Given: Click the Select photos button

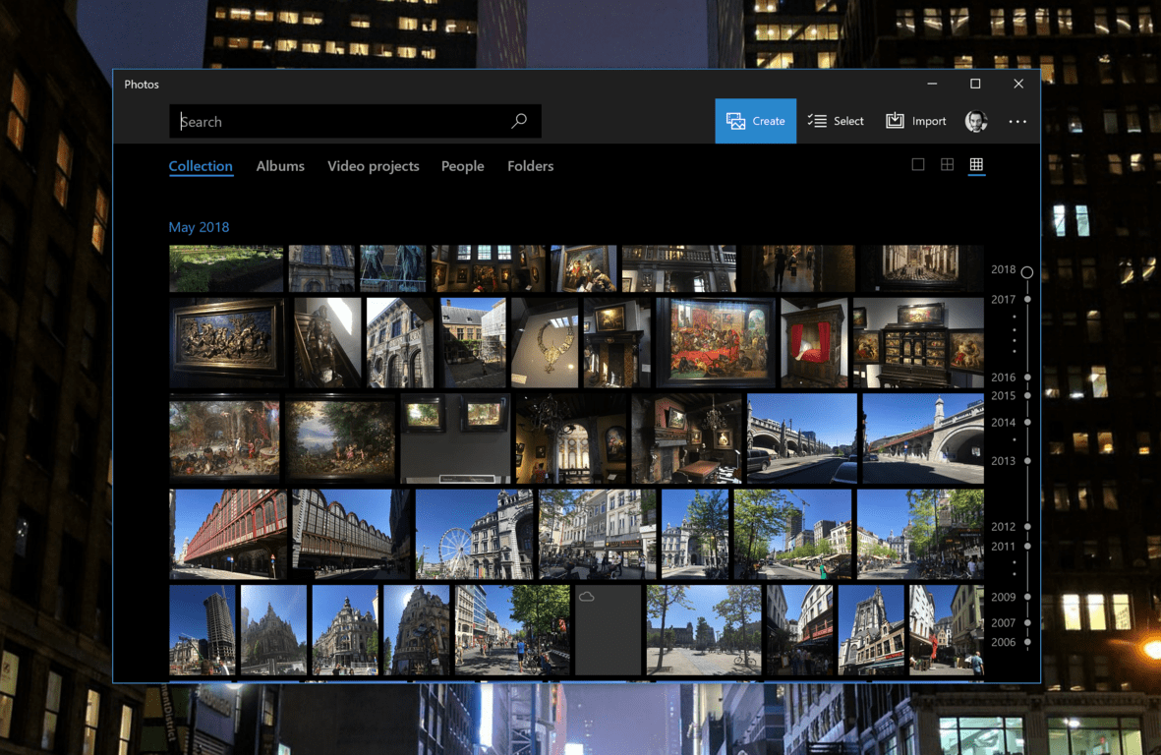Looking at the screenshot, I should (x=836, y=121).
